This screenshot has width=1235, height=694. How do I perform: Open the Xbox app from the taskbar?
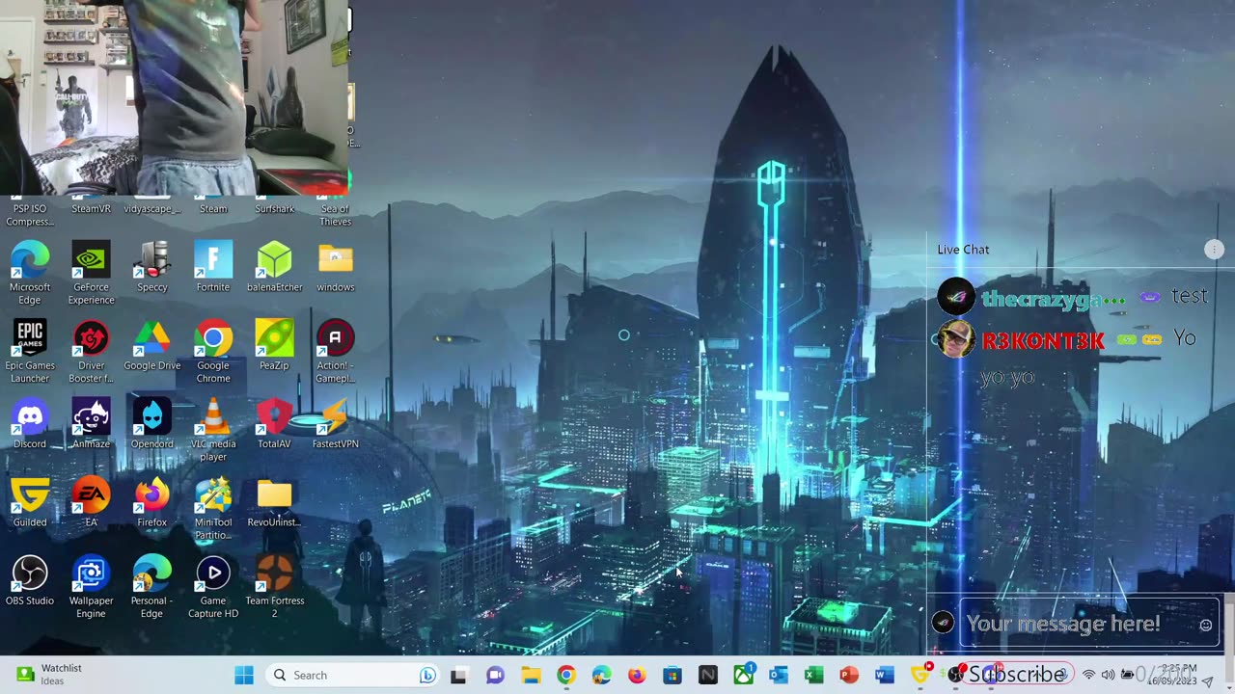744,675
